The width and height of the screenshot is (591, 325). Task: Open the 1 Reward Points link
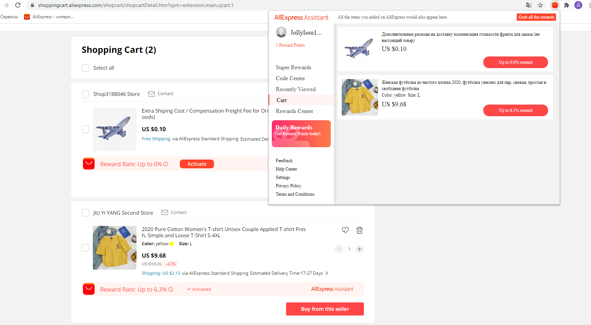pyautogui.click(x=290, y=45)
